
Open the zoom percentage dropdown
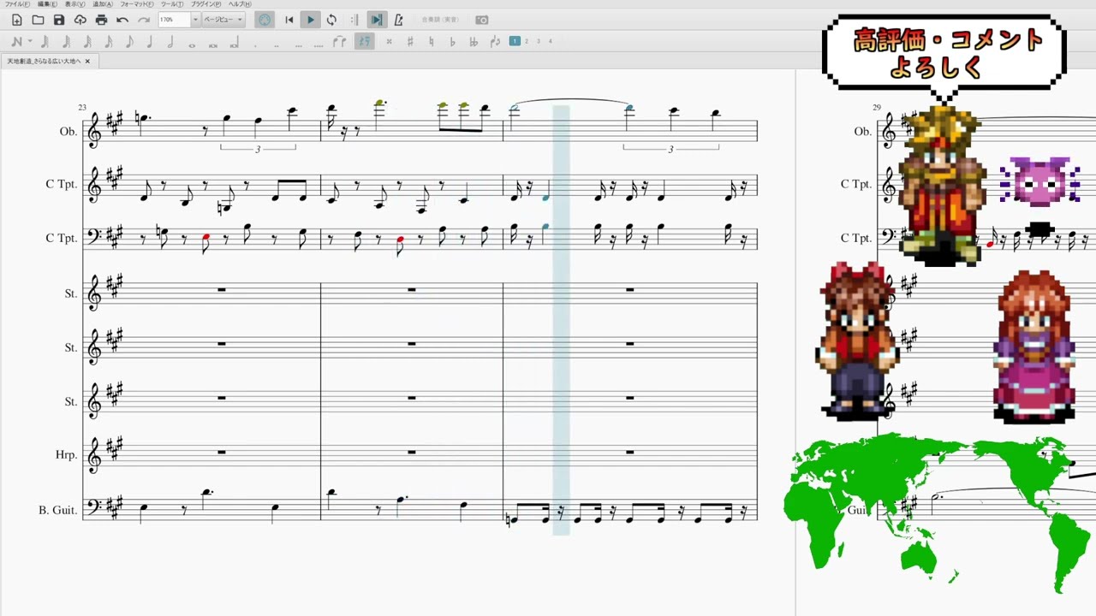pyautogui.click(x=195, y=20)
